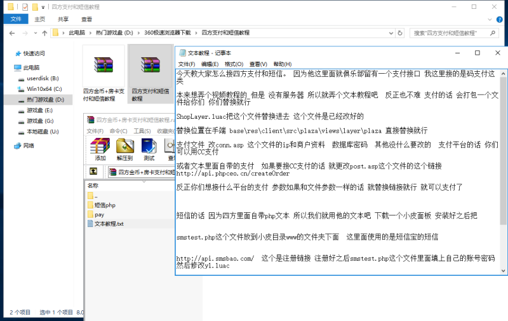The height and width of the screenshot is (321, 508).
Task: Open the 文件 tab in Explorer
Action: pyautogui.click(x=16, y=19)
